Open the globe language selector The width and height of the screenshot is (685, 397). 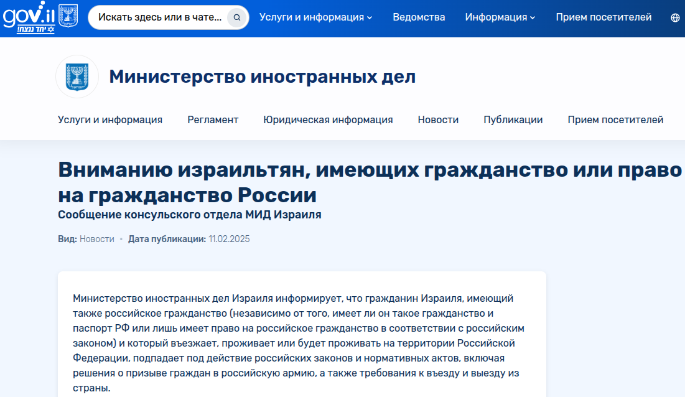tap(675, 18)
